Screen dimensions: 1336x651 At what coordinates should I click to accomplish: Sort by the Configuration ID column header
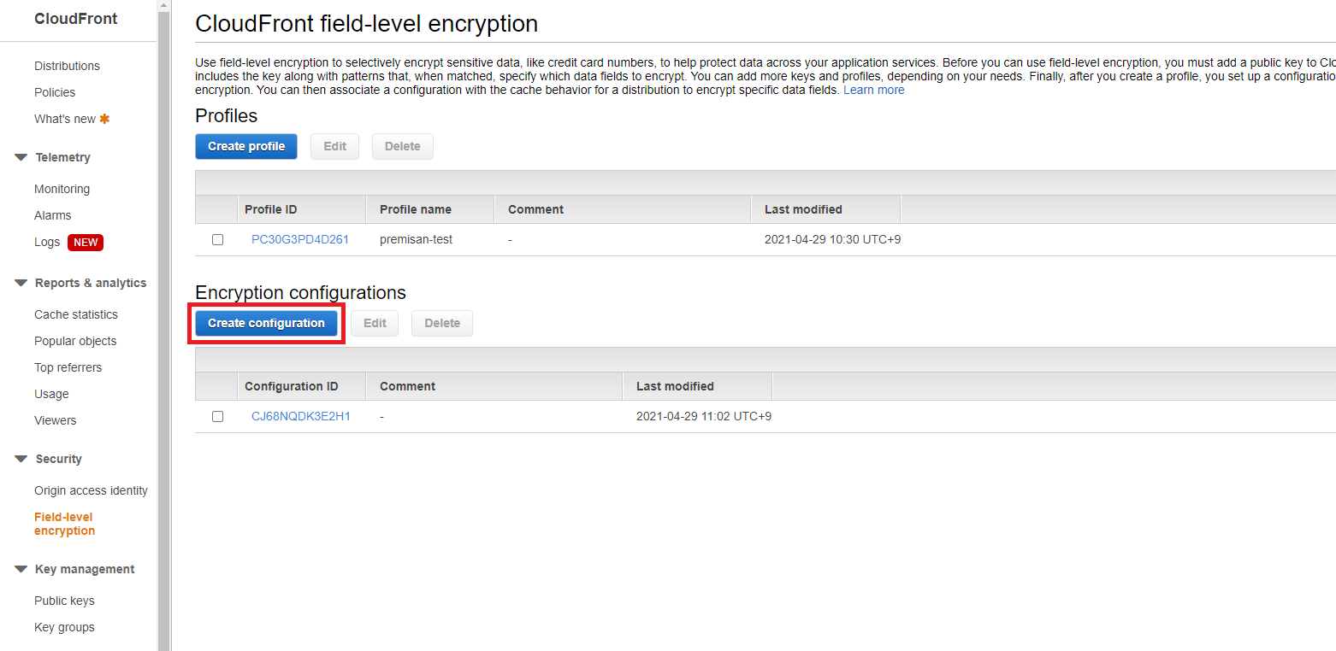[302, 386]
